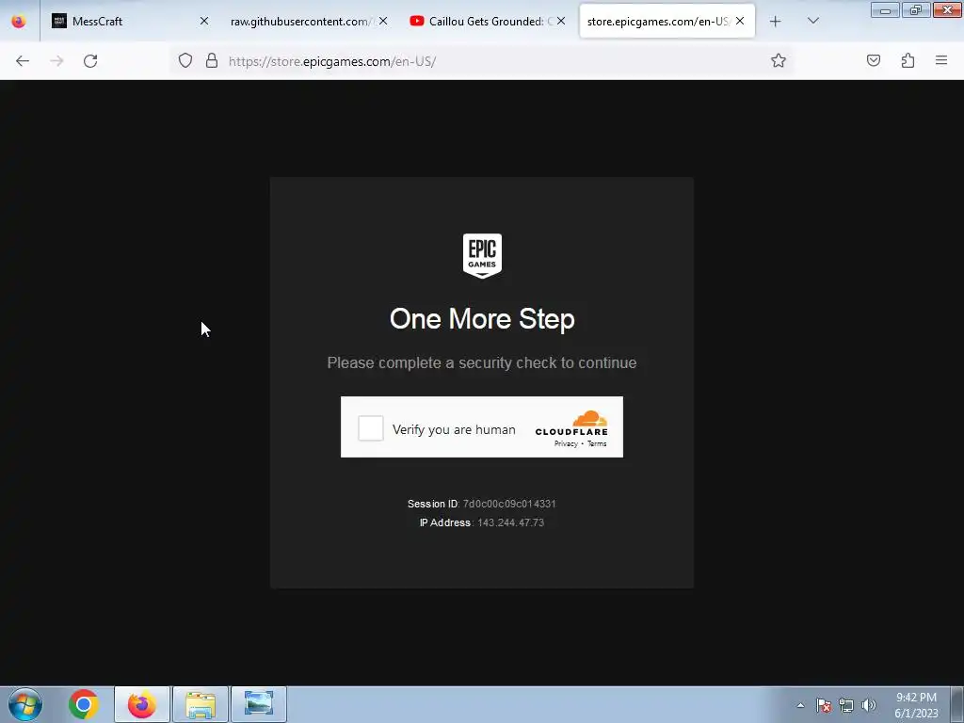The height and width of the screenshot is (723, 964).
Task: Click the IP Address value 143.244.47.73
Action: pos(511,522)
